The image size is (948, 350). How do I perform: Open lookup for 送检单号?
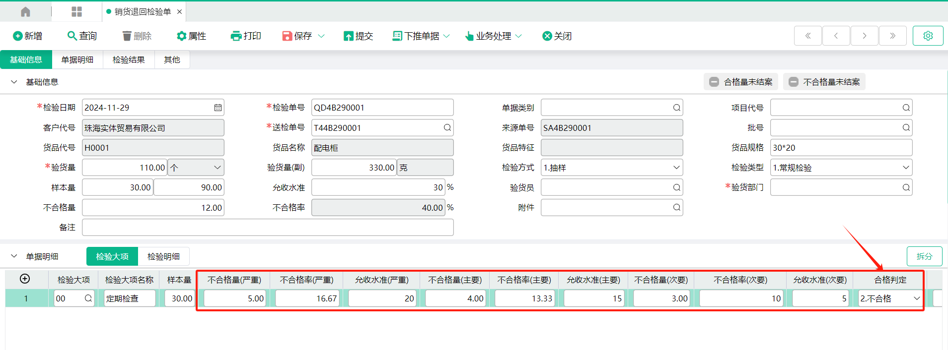pyautogui.click(x=447, y=128)
